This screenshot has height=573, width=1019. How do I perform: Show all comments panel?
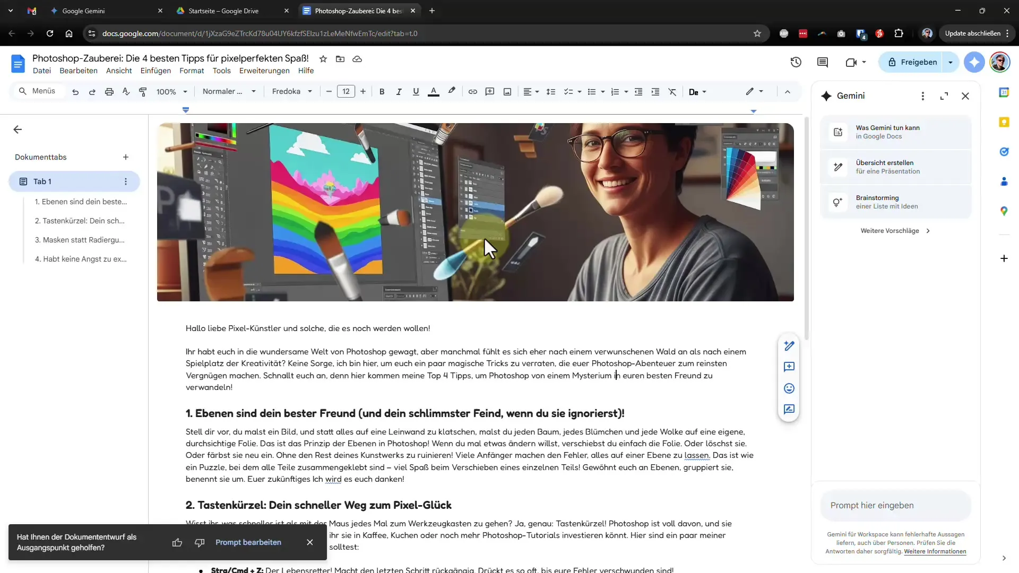823,62
